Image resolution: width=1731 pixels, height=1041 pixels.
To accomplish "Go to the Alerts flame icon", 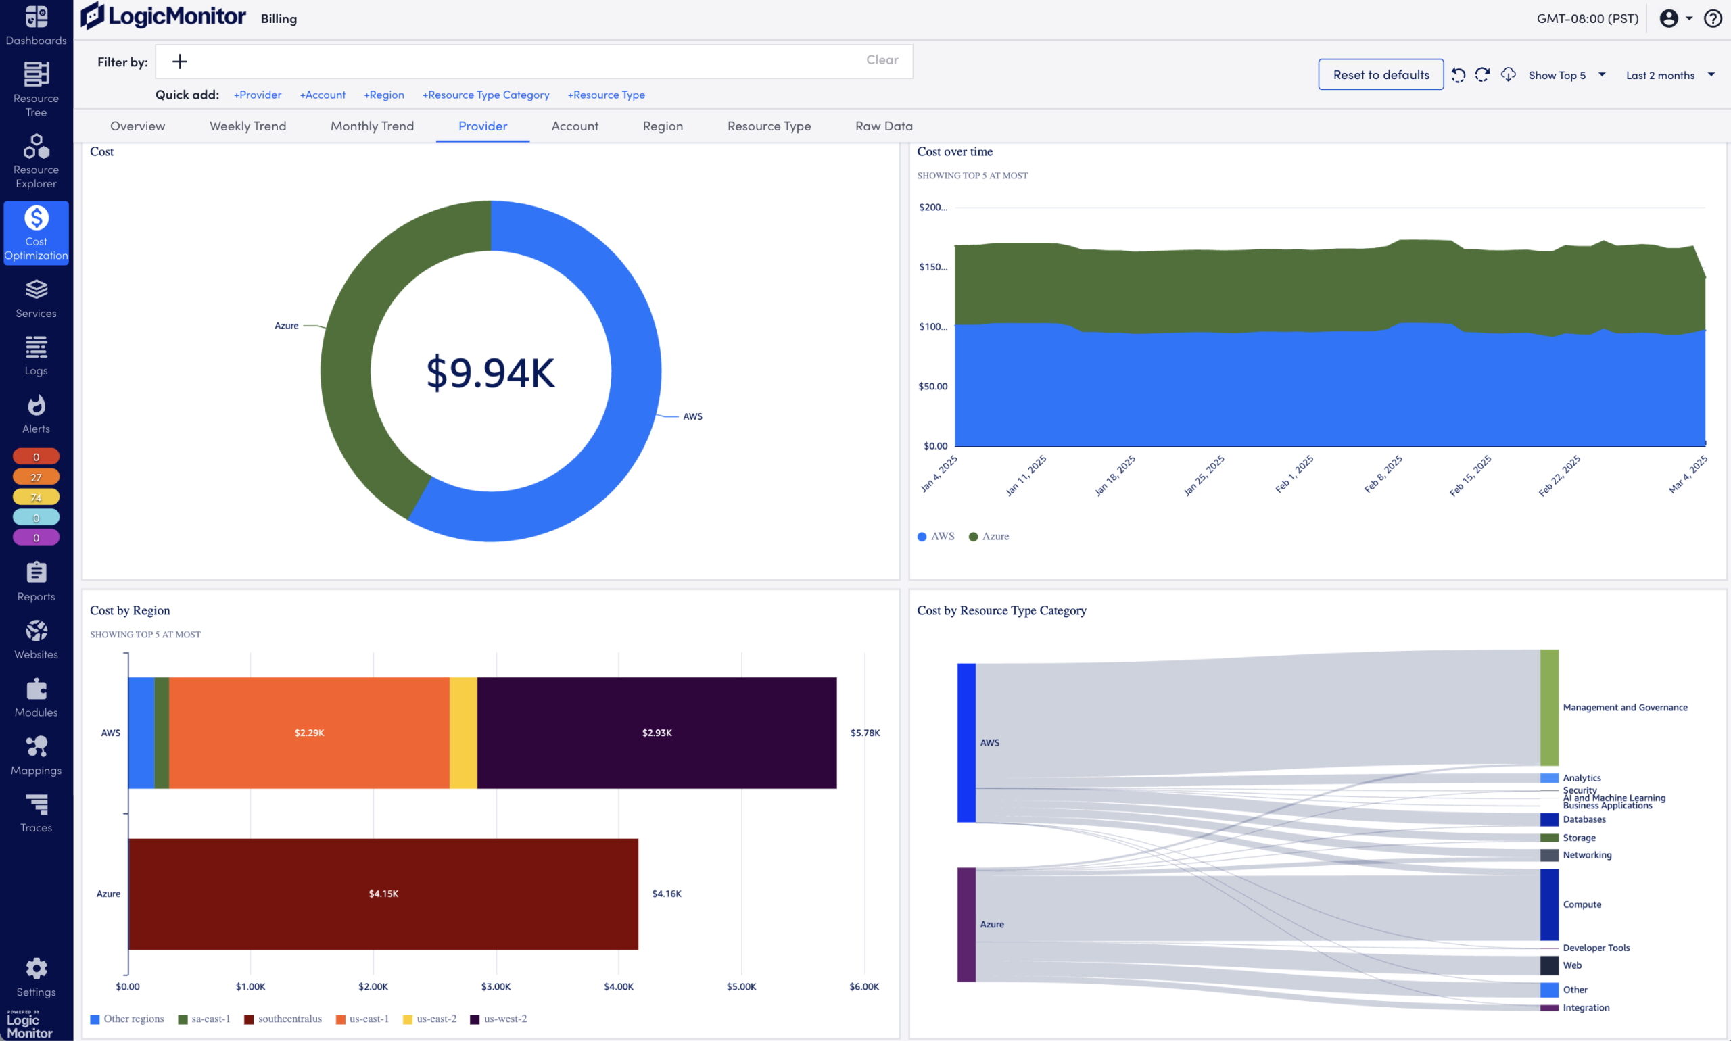I will pyautogui.click(x=36, y=406).
